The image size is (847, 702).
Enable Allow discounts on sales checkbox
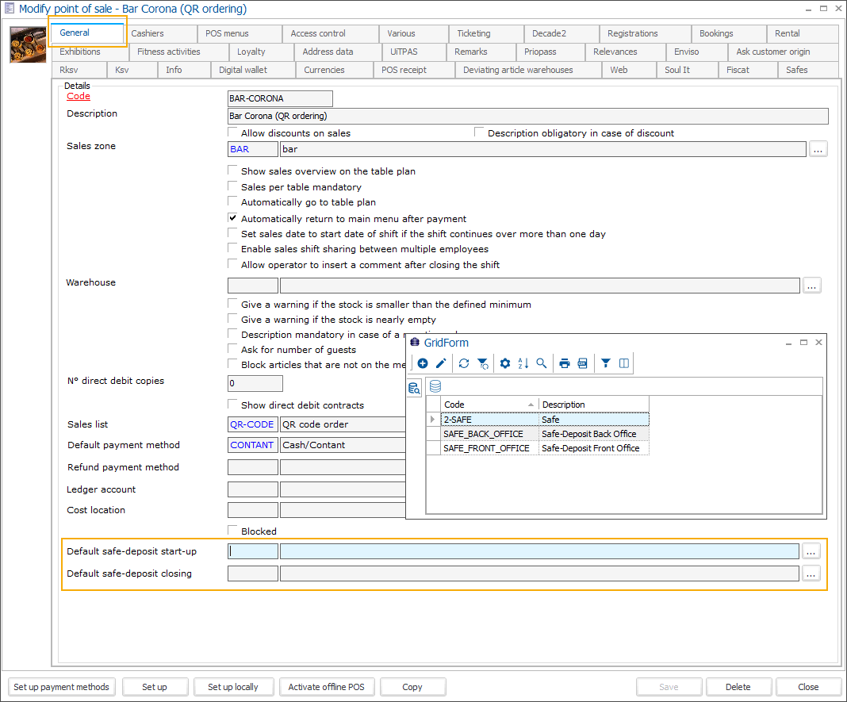tap(233, 133)
